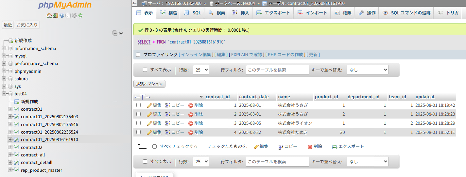Viewport: 466px width, 177px height.
Task: Go to phpMyAdmin home via house icon
Action: (x=49, y=15)
